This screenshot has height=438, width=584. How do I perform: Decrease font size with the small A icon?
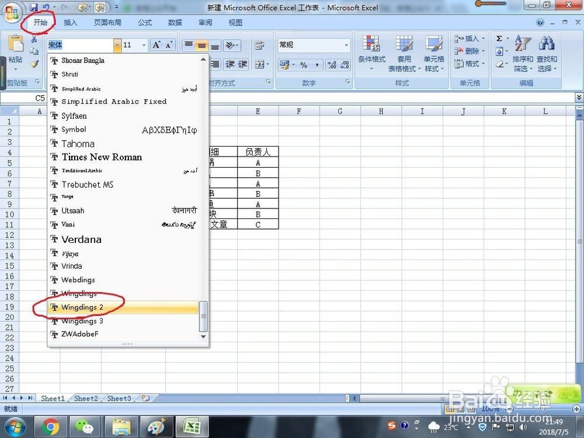tap(169, 45)
